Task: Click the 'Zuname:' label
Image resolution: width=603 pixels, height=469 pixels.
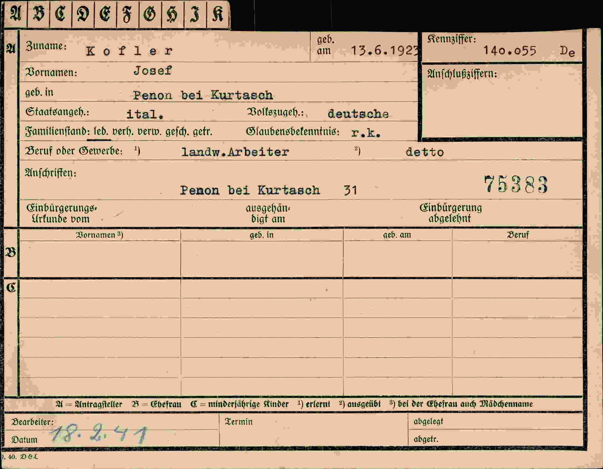Action: [x=46, y=46]
